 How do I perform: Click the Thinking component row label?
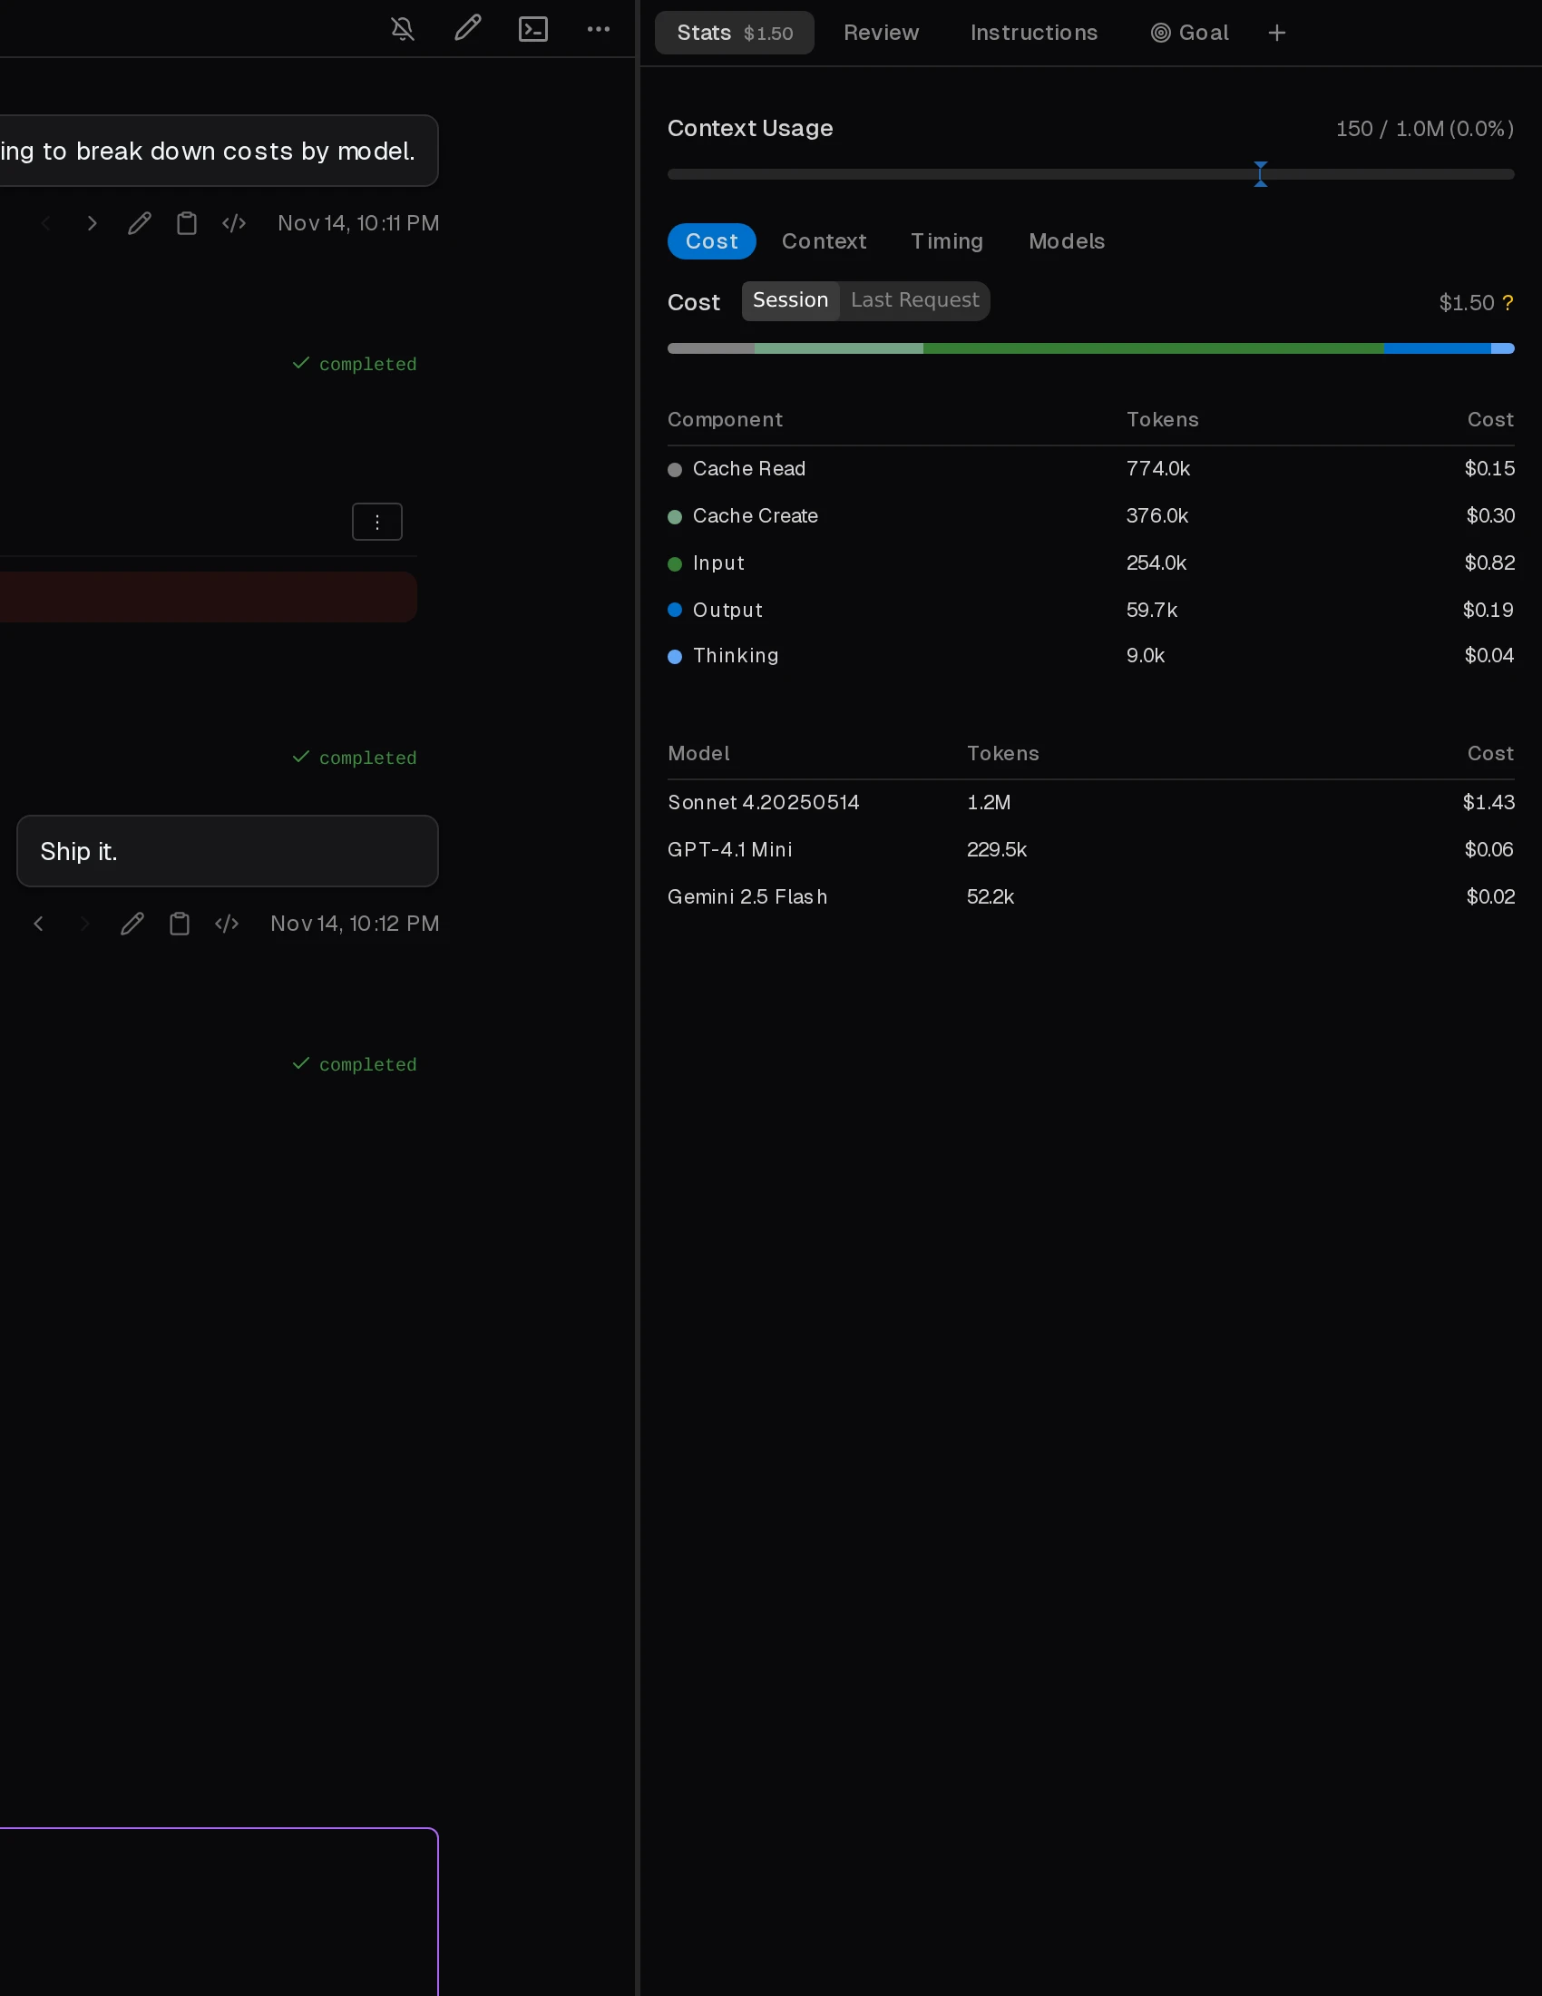[736, 656]
